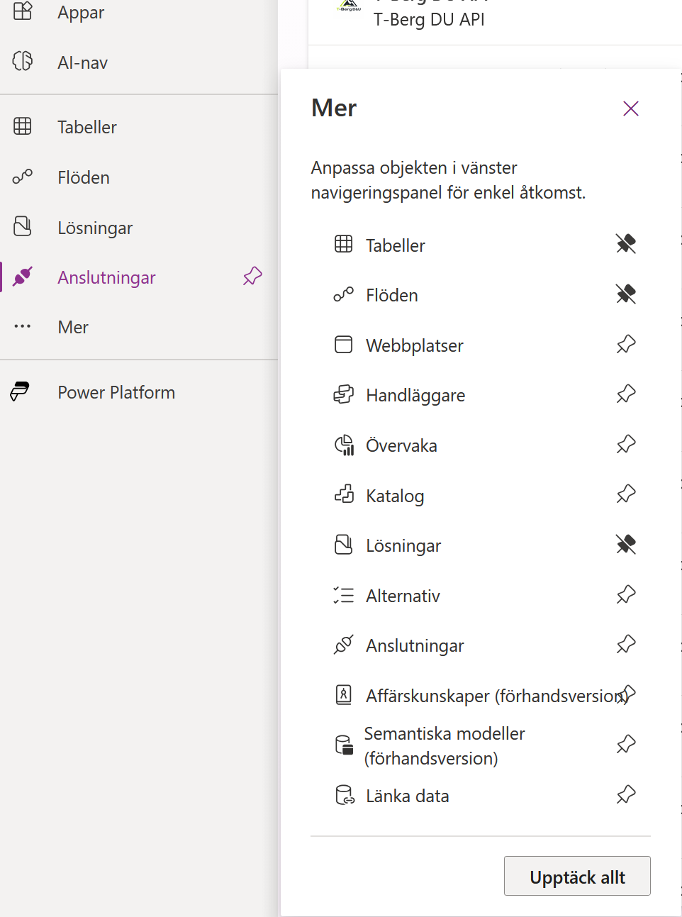682x917 pixels.
Task: Unpin Flöden in the Mer panel
Action: pyautogui.click(x=626, y=294)
